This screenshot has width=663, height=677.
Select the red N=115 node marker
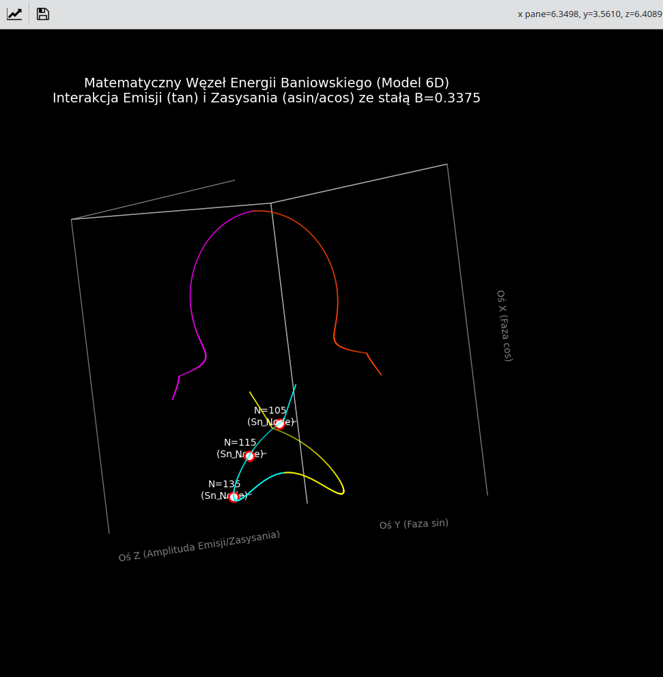pyautogui.click(x=250, y=456)
